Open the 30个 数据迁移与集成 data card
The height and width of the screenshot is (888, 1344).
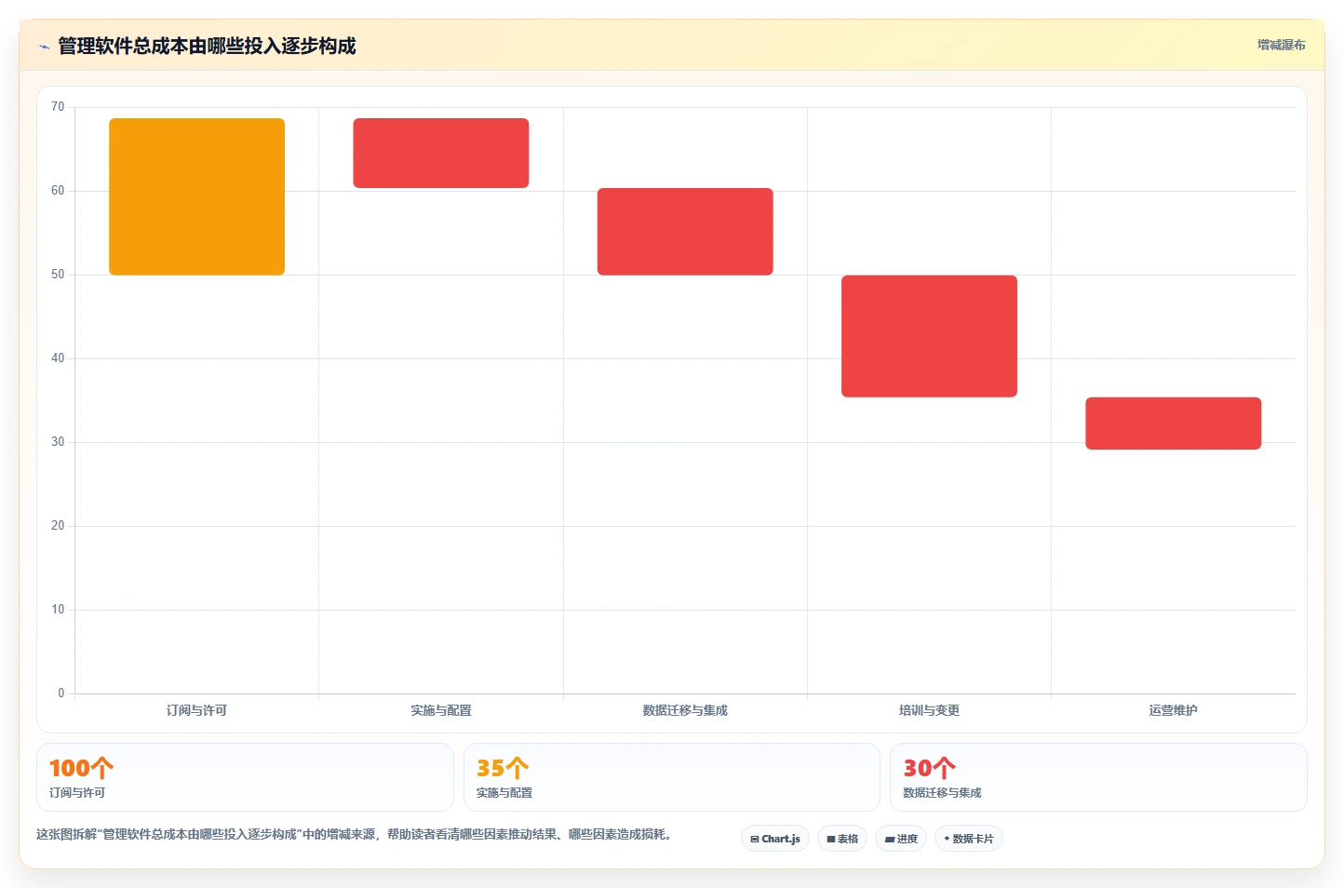[x=1098, y=777]
